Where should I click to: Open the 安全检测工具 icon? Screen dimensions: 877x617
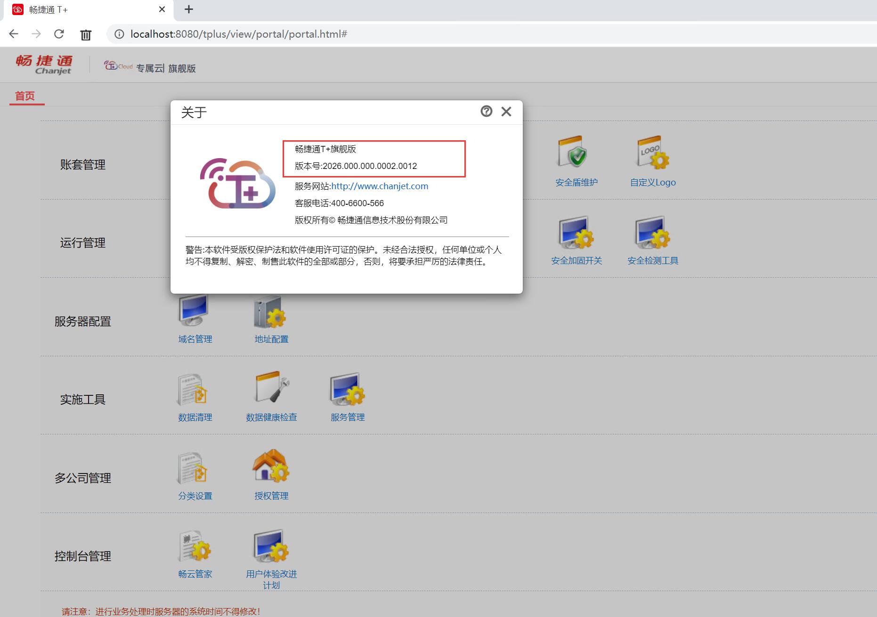pos(652,232)
